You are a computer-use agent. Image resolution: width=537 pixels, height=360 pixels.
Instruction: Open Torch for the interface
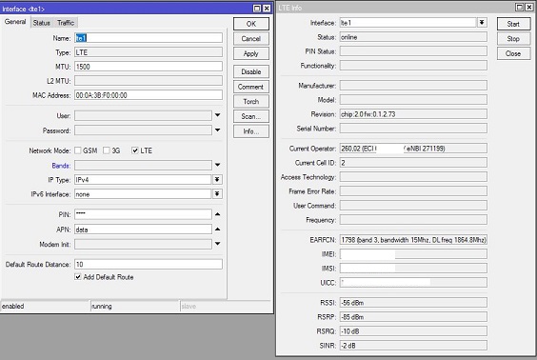pos(251,102)
